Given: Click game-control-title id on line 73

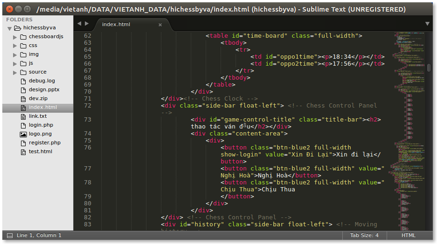Looking at the screenshot, I should coord(258,120).
